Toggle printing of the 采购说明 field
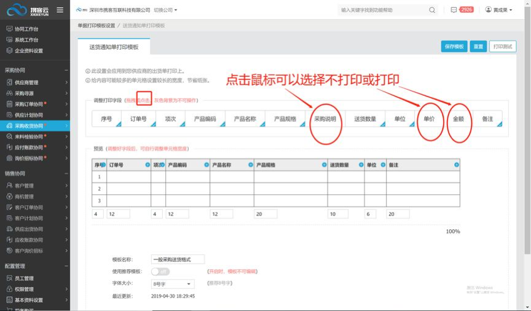Screen dimensions: 531x311 pyautogui.click(x=325, y=119)
